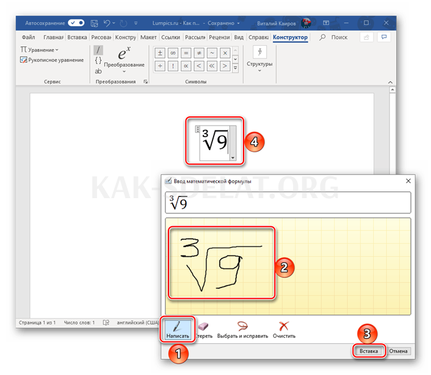Select the professional format slash icon
Screen dimensions: 431x375
(98, 50)
